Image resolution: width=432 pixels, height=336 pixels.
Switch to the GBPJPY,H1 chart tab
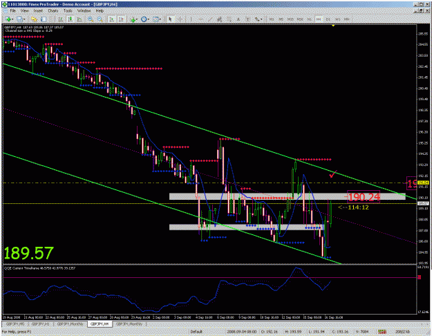[40, 324]
